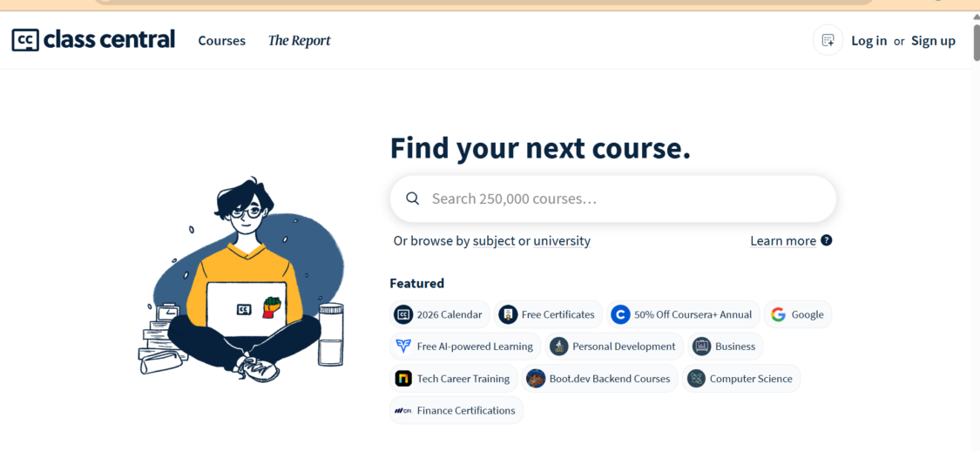Browse by university link

tap(562, 240)
